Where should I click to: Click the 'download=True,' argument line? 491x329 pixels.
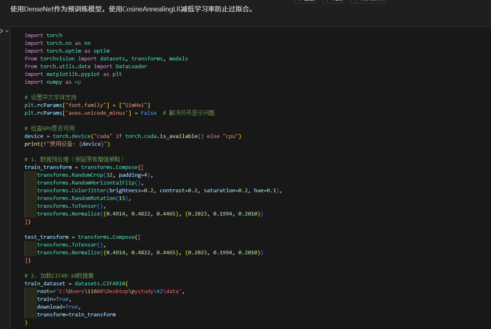point(59,307)
